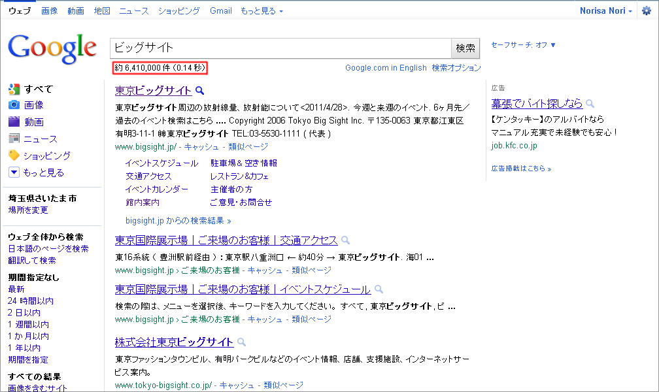Open 類似ページ link for www.bigsight.jp/
The width and height of the screenshot is (659, 392).
pos(248,146)
